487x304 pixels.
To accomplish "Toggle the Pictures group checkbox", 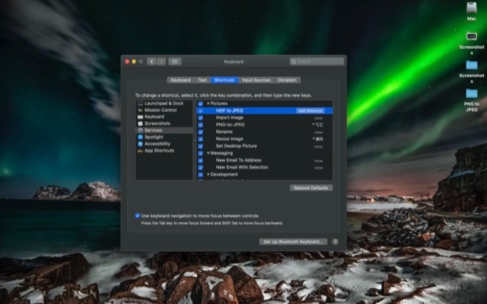I will coord(200,104).
